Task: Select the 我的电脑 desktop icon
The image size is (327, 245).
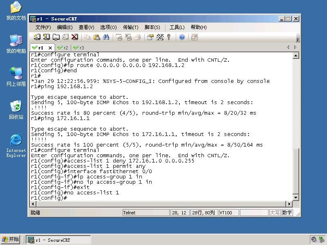Action: [16, 44]
